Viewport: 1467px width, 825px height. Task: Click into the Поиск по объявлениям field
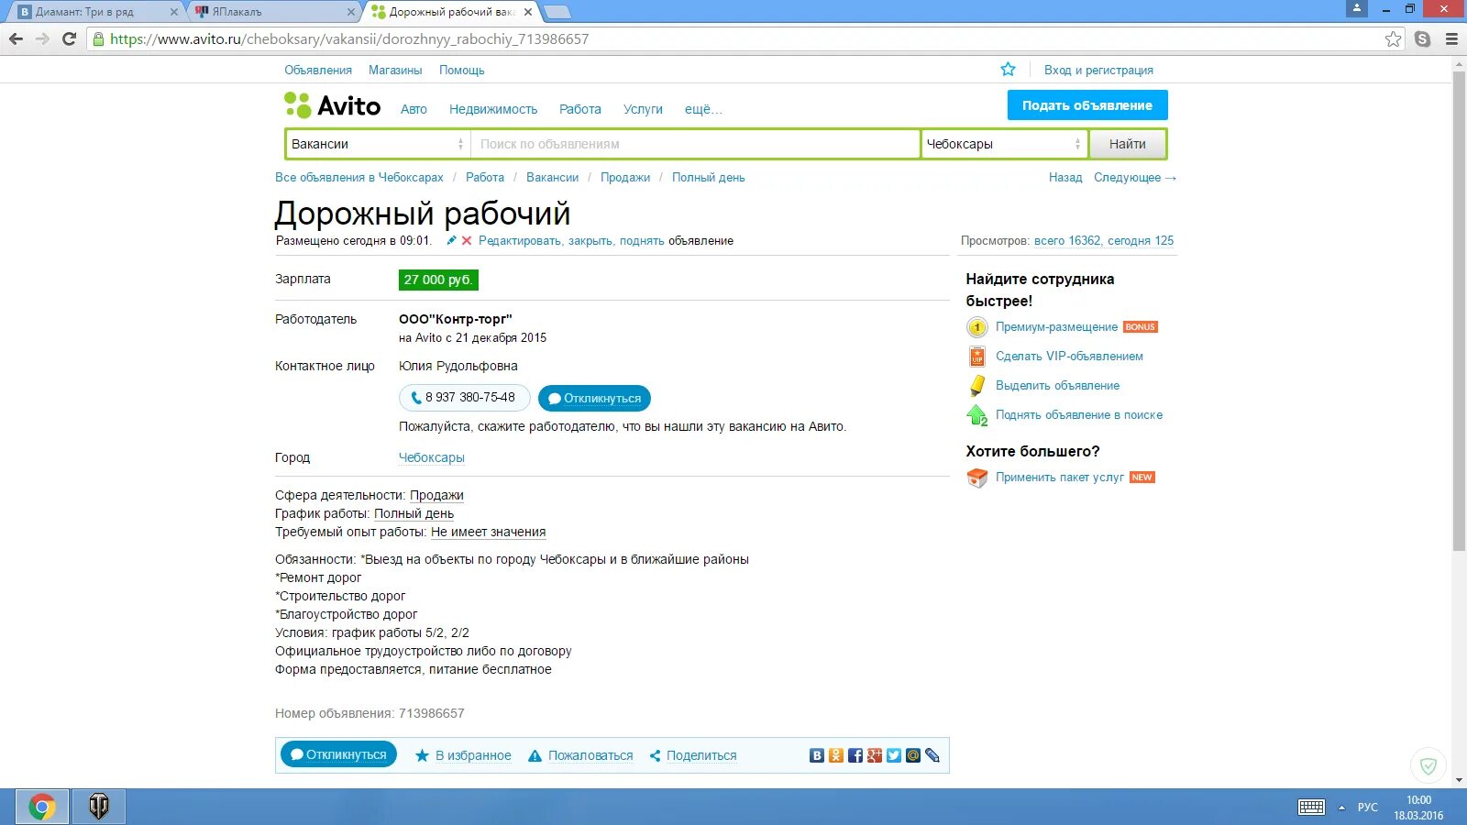point(695,144)
